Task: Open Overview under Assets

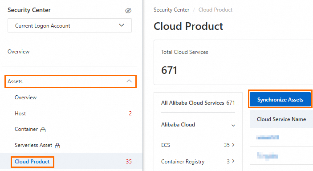Action: (25, 98)
